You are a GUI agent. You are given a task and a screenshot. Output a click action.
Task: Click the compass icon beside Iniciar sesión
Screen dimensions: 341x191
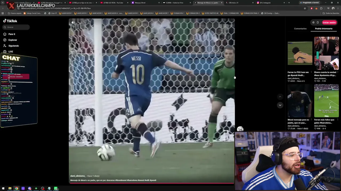[x=313, y=23]
